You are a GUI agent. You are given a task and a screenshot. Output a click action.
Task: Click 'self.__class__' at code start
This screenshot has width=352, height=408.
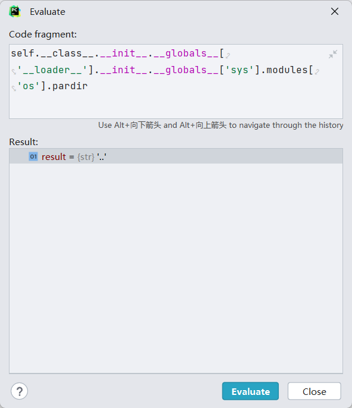52,54
